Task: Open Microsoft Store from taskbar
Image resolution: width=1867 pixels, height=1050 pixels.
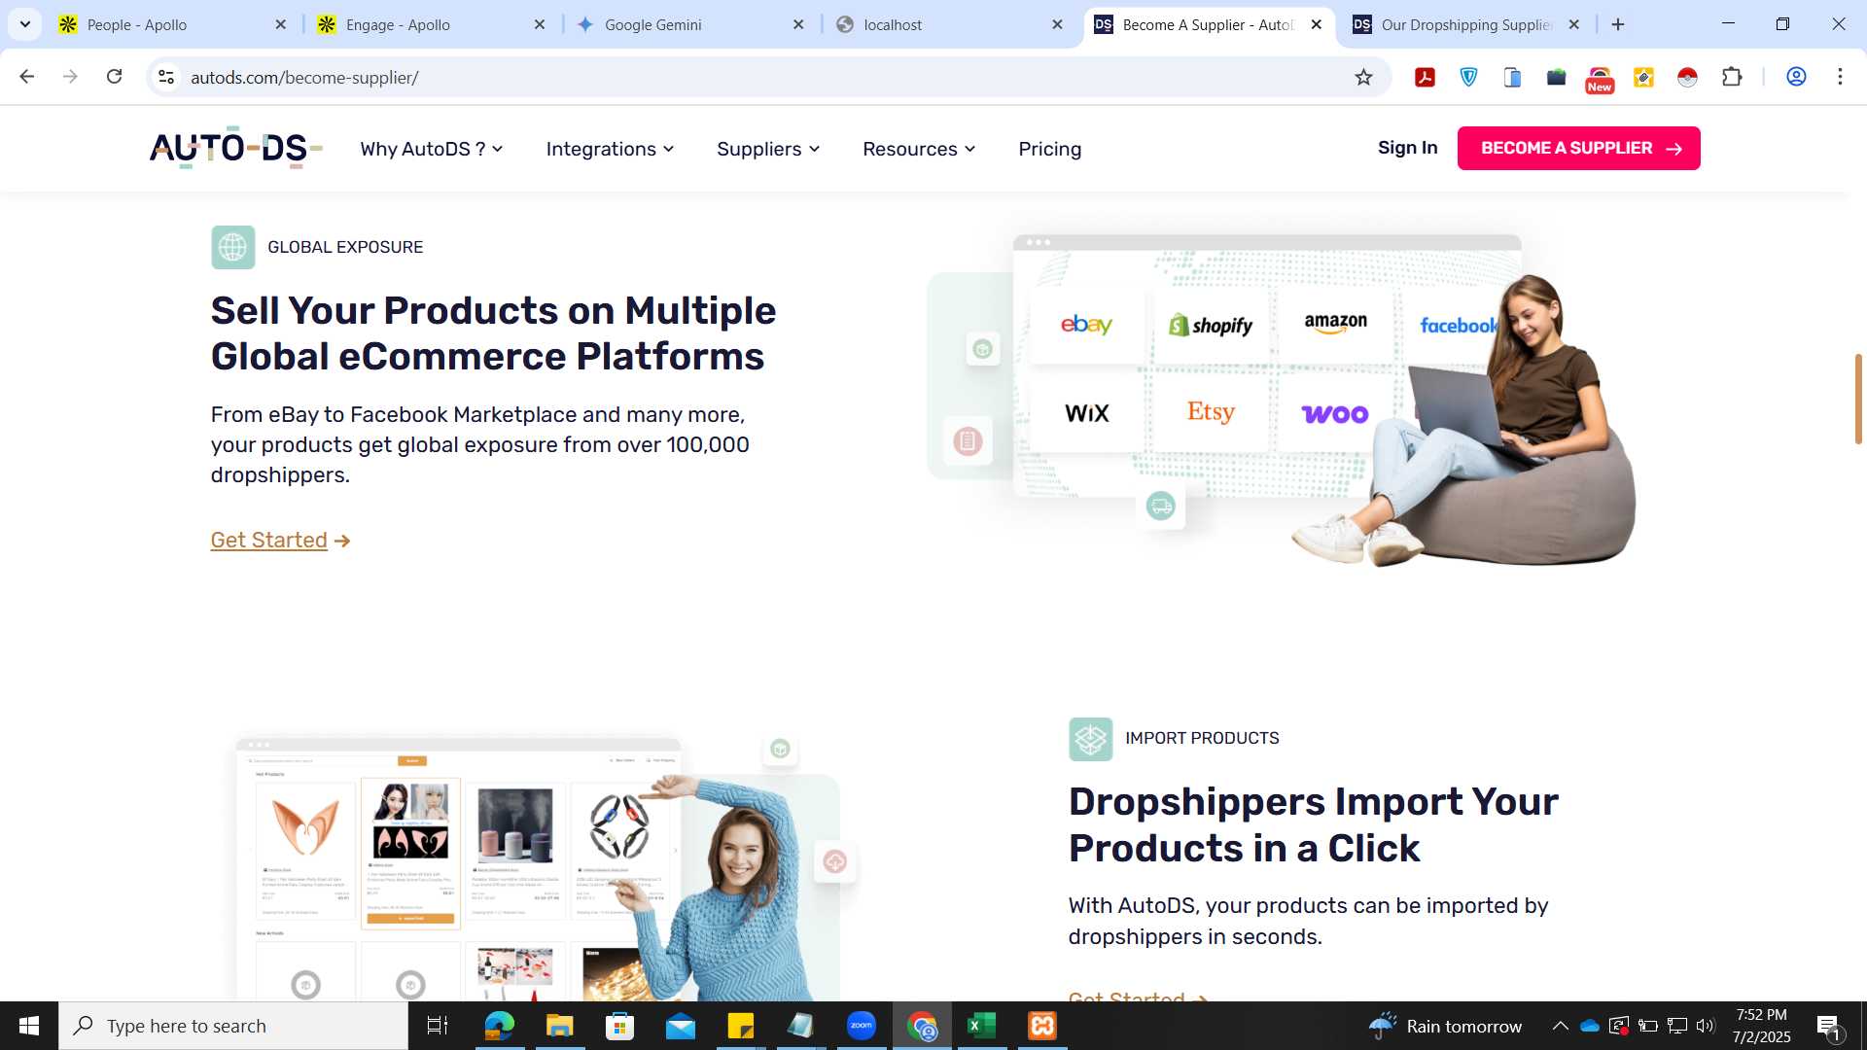Action: point(619,1026)
